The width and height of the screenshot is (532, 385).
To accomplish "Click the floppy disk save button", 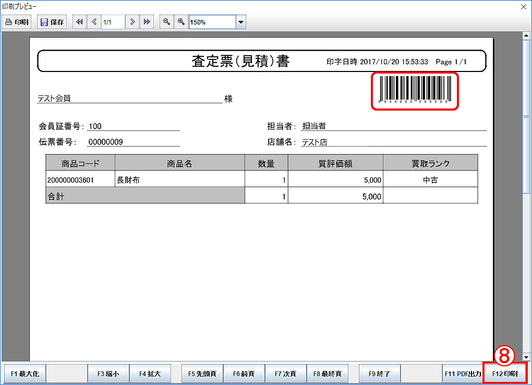I will [x=52, y=22].
